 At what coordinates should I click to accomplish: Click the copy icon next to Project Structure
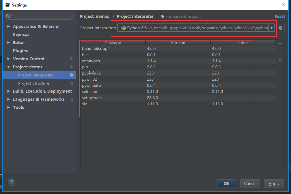click(71, 83)
